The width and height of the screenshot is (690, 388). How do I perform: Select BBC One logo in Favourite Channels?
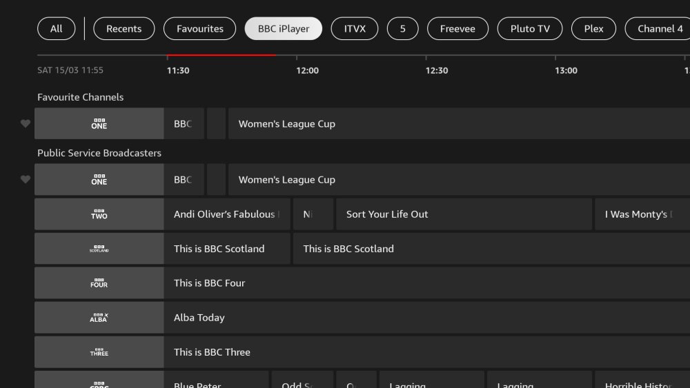pyautogui.click(x=99, y=124)
